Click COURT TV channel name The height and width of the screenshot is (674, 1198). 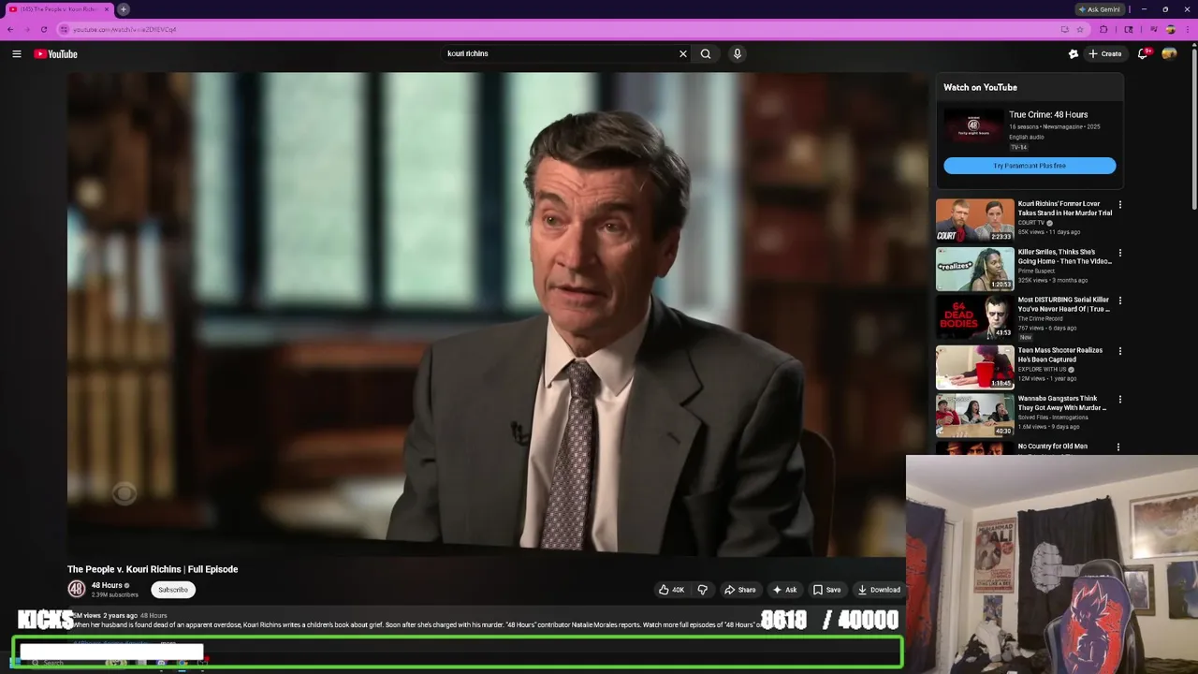pyautogui.click(x=1031, y=223)
